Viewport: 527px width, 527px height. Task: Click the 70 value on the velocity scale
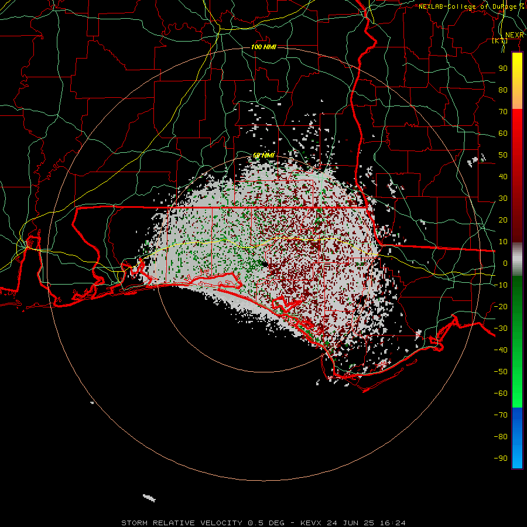pyautogui.click(x=503, y=112)
